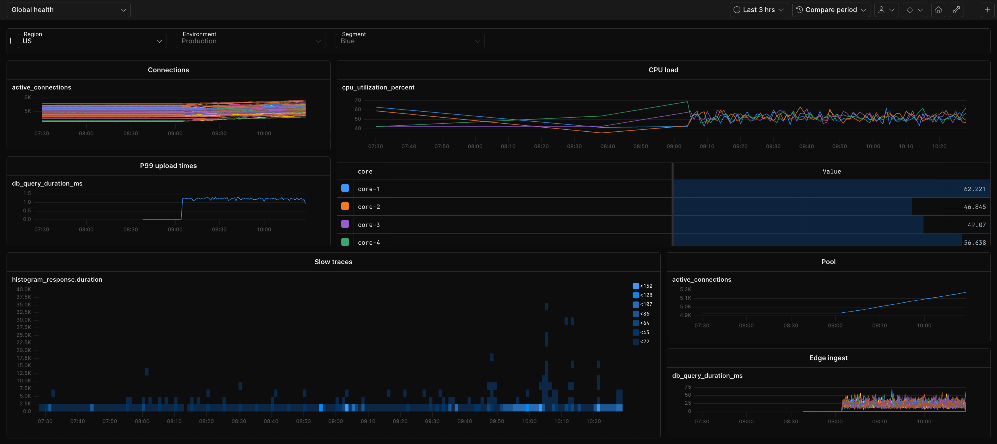This screenshot has width=997, height=444.
Task: Open the Environment Production dropdown
Action: (251, 41)
